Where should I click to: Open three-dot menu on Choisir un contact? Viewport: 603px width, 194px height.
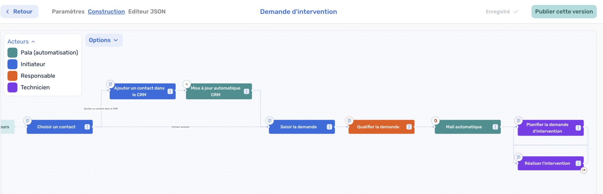87,127
